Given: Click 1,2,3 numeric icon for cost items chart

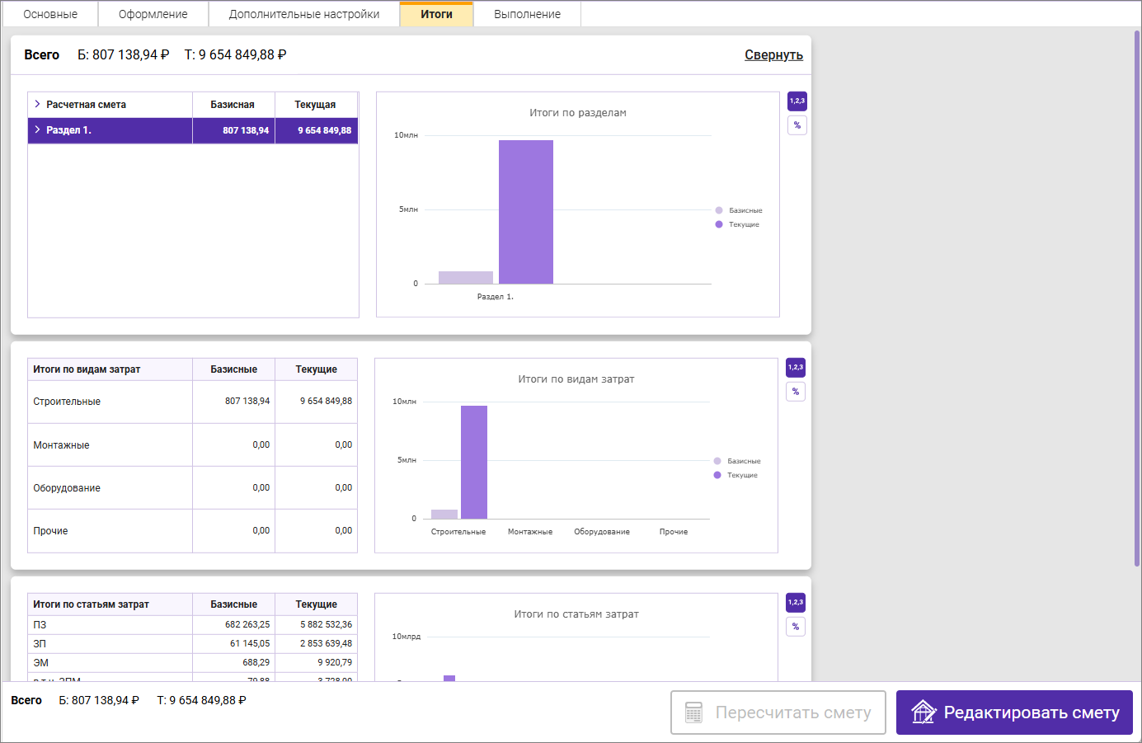Looking at the screenshot, I should 795,603.
